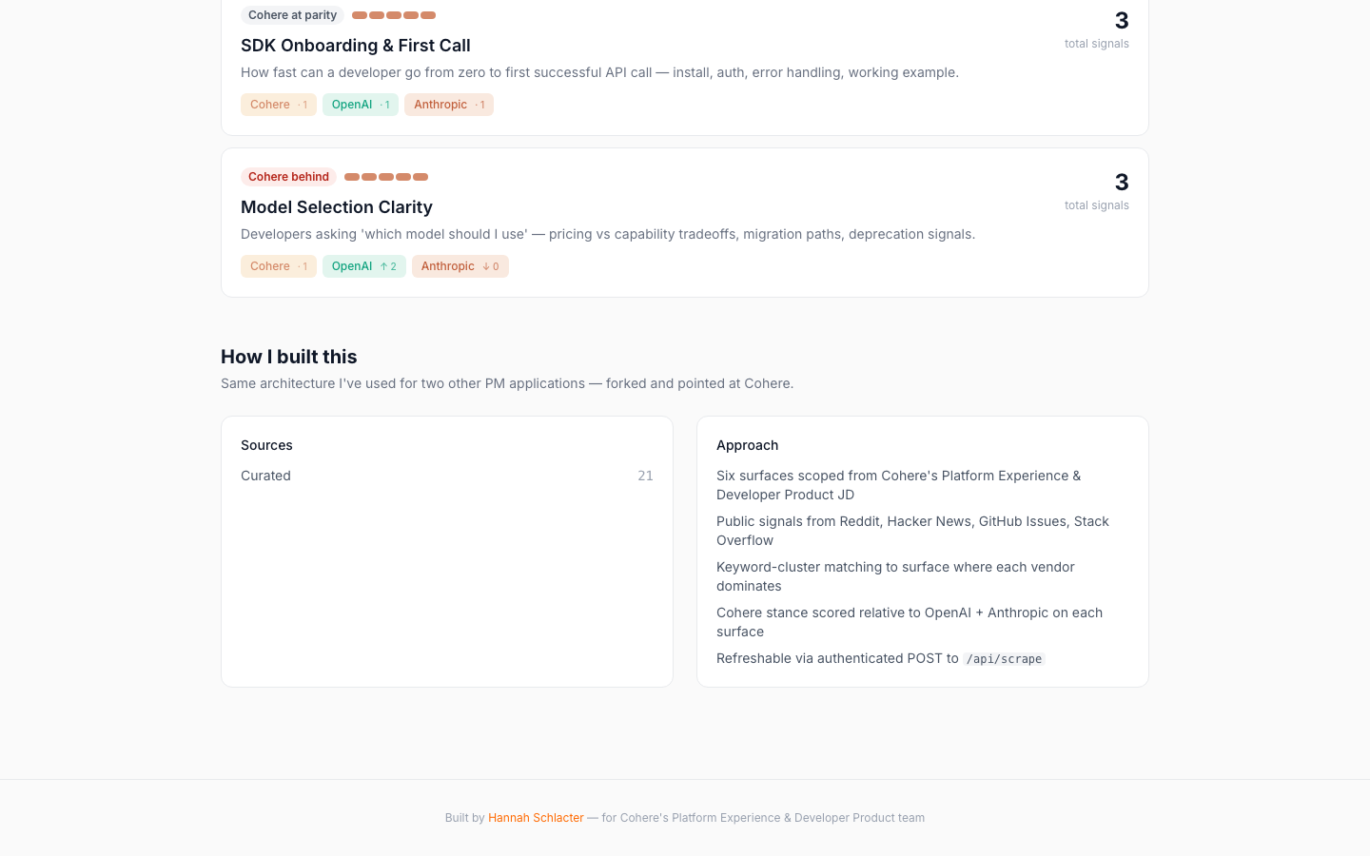Select the Anthropic chip in SDK Onboarding card
Viewport: 1370px width, 856px height.
pyautogui.click(x=449, y=105)
